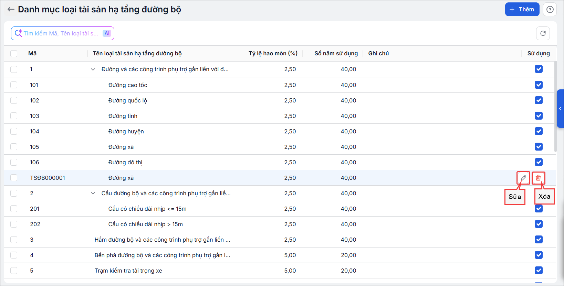The height and width of the screenshot is (286, 564).
Task: Expand the blue side panel arrow tab
Action: (x=560, y=109)
